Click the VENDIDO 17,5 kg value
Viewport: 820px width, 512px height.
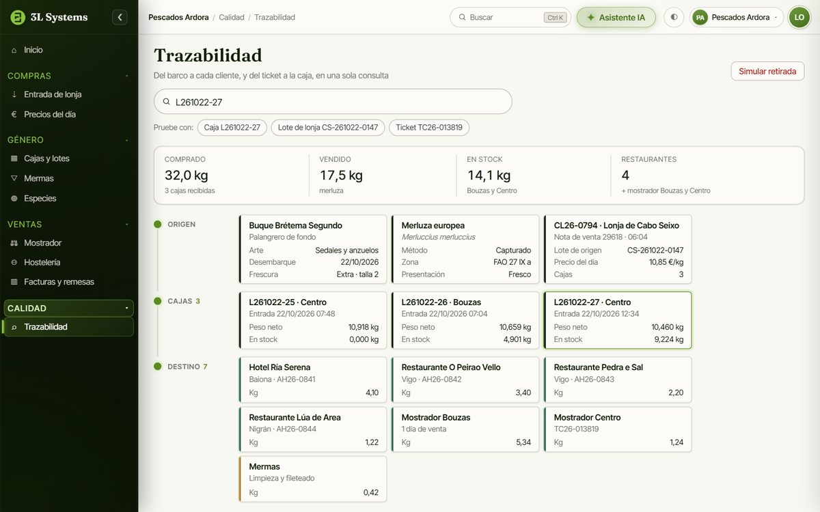click(x=341, y=175)
